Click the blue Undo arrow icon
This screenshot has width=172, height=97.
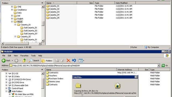[74, 60]
